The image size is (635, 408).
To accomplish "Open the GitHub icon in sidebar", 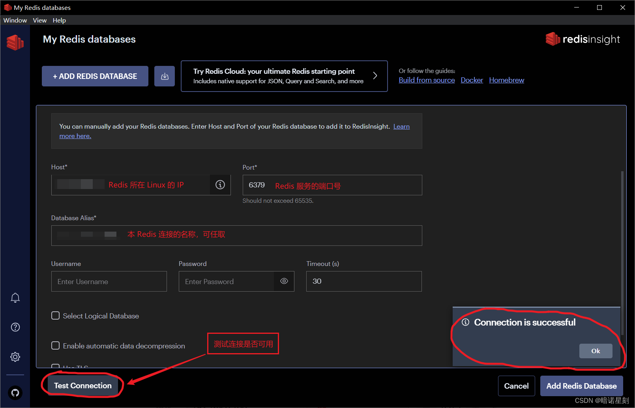I will click(x=15, y=393).
